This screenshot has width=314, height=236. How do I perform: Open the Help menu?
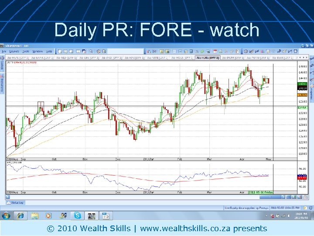tap(49, 52)
